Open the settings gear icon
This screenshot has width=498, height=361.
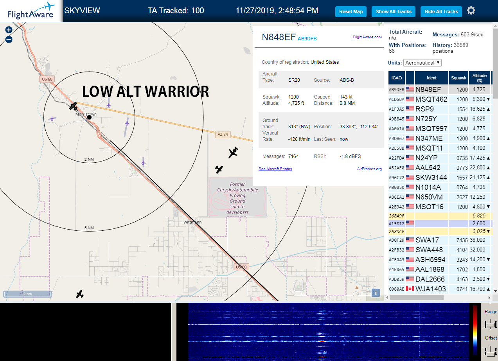(471, 11)
